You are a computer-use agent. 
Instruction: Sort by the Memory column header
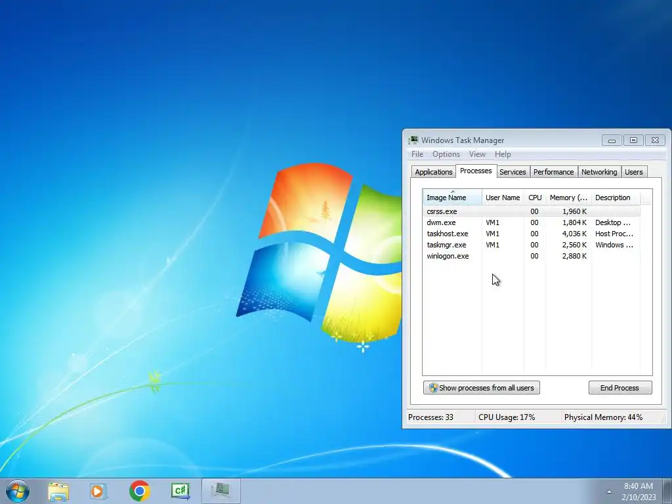[568, 198]
